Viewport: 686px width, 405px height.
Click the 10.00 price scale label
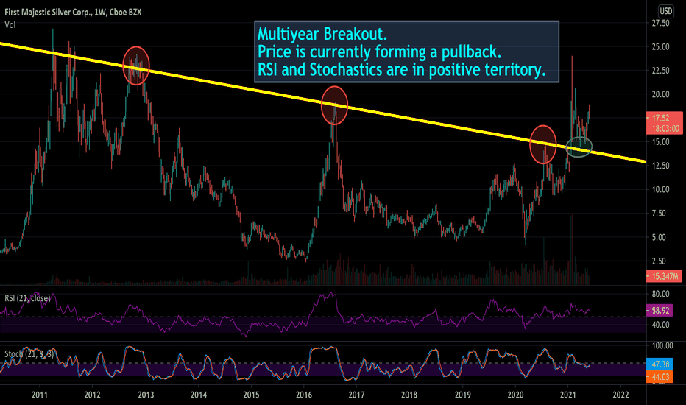tap(660, 189)
